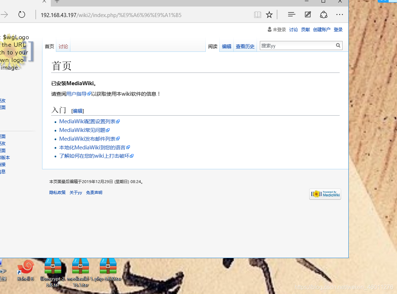This screenshot has height=294, width=397.
Task: Select the 编辑 tab near 查看历史
Action: pos(226,46)
